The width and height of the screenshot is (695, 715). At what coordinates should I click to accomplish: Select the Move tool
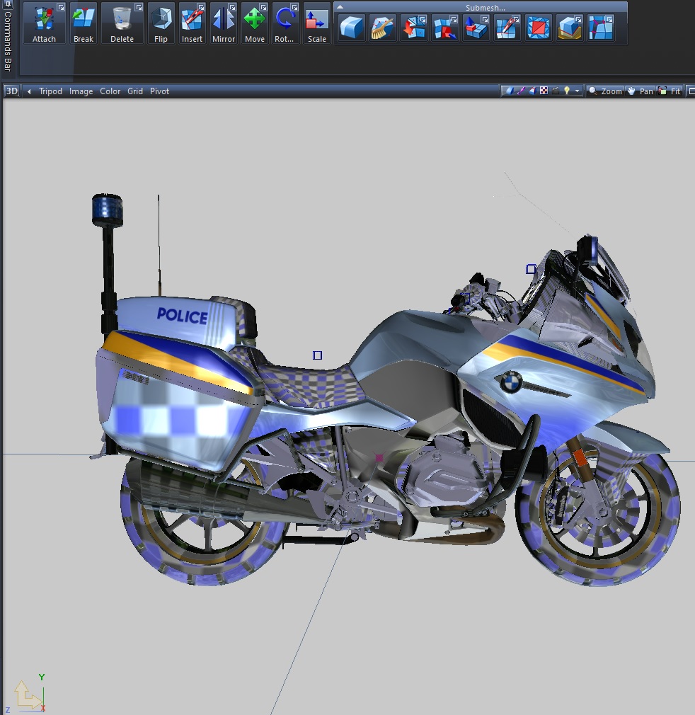[254, 23]
